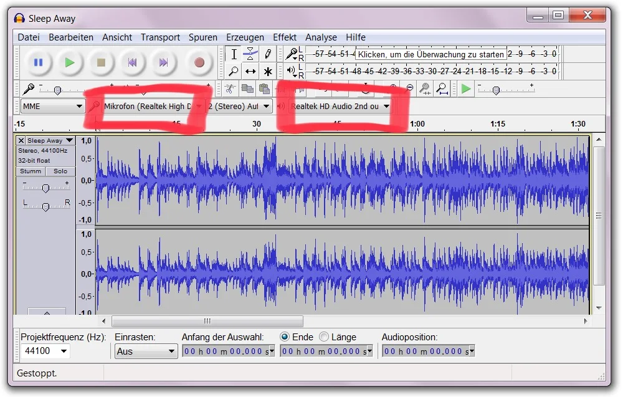This screenshot has width=623, height=397.
Task: Open the Effekt menu
Action: (284, 37)
